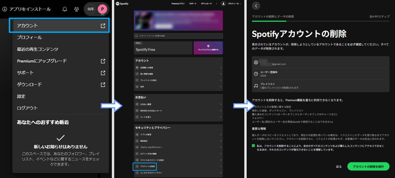
Task: Click the restore icon for プレイリストを復元
Action: point(137,80)
